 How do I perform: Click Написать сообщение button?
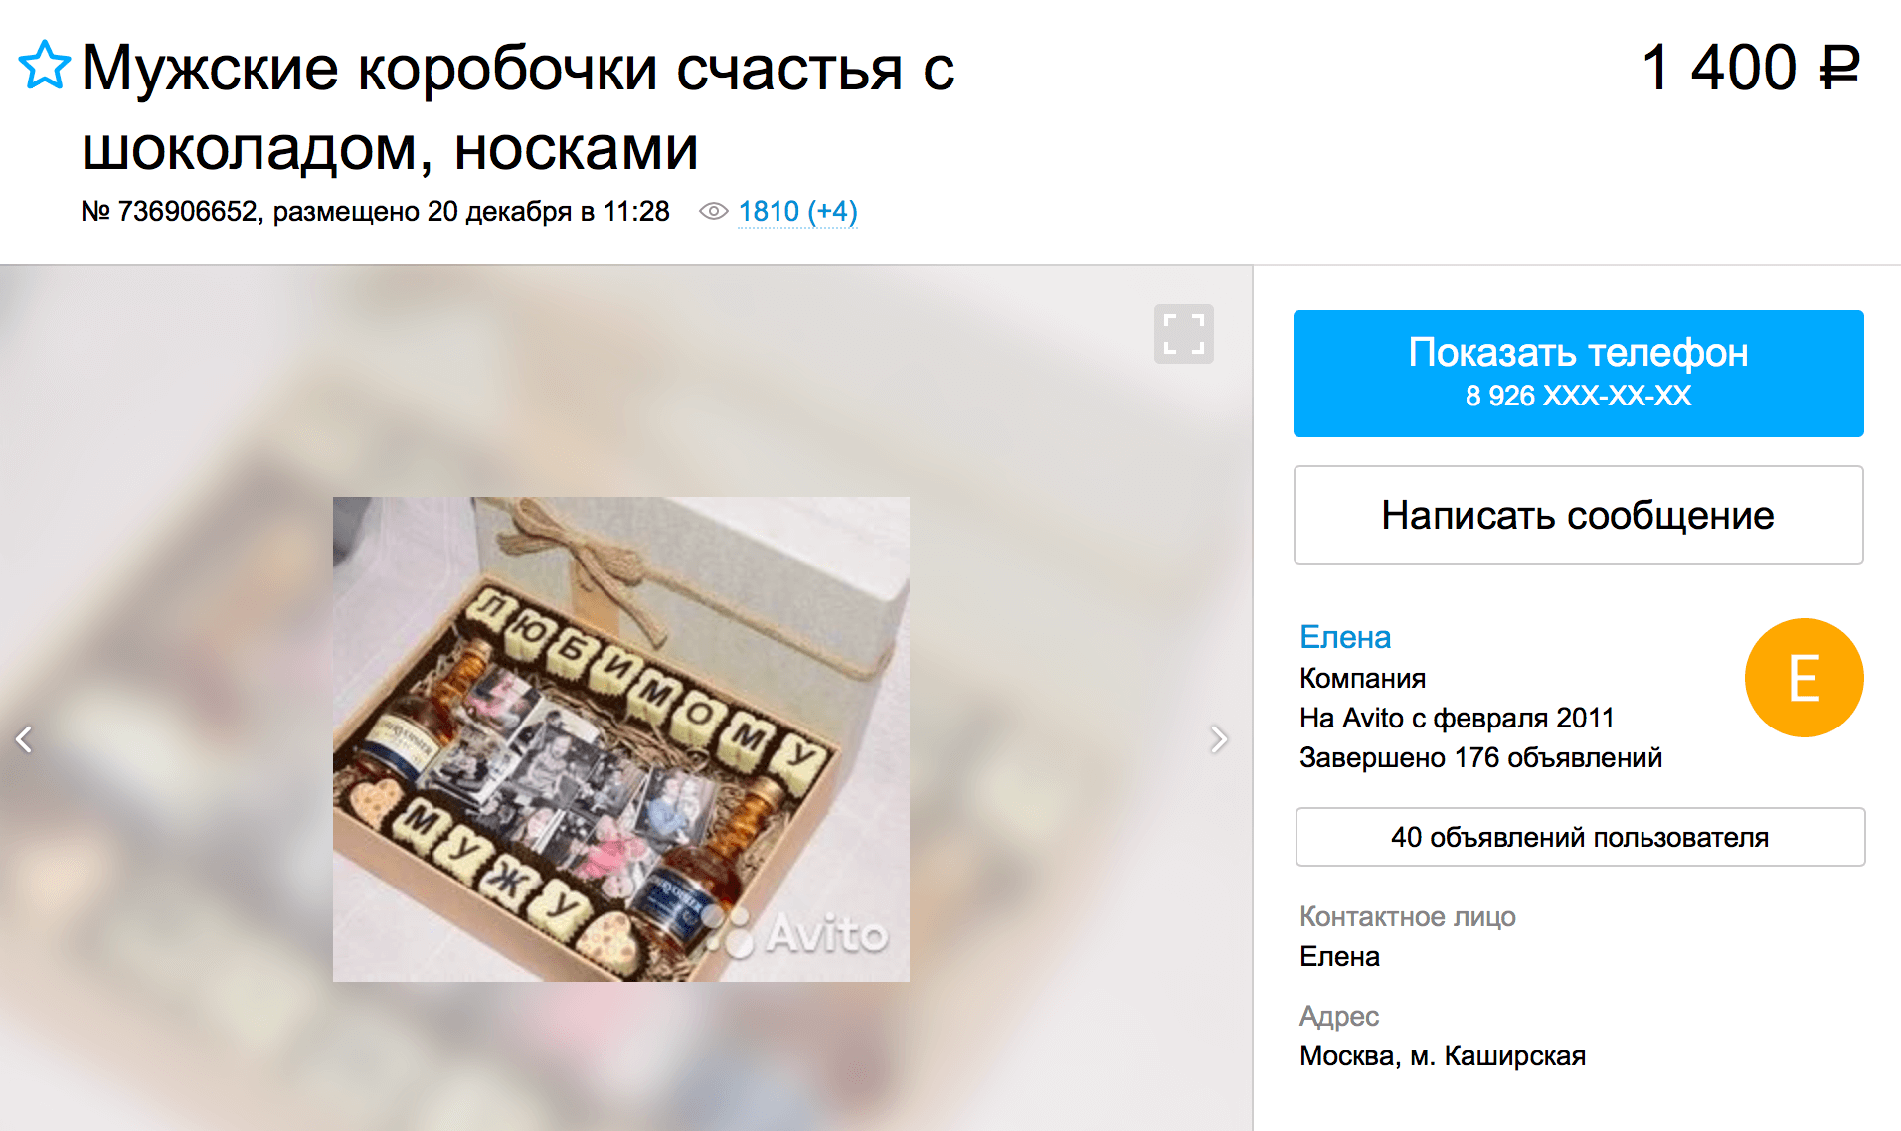(1578, 515)
